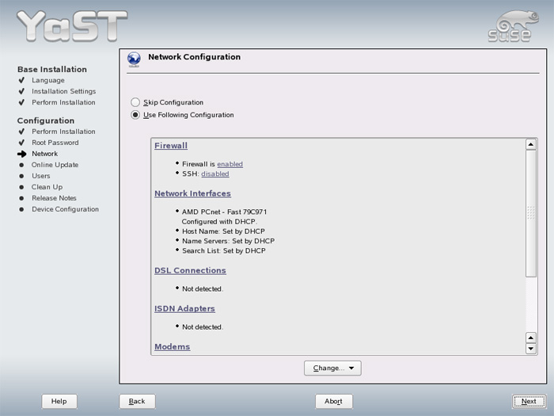554x416 pixels.
Task: Select the Clean Up step in sidebar
Action: point(47,187)
